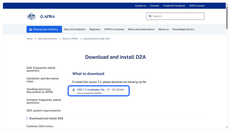Viewport: 231px width, 133px height.
Task: Open Extranet frequently asked questions
Action: (x=44, y=101)
